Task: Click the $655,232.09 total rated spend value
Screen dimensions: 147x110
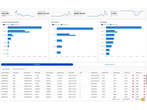Action: pyautogui.click(x=43, y=13)
